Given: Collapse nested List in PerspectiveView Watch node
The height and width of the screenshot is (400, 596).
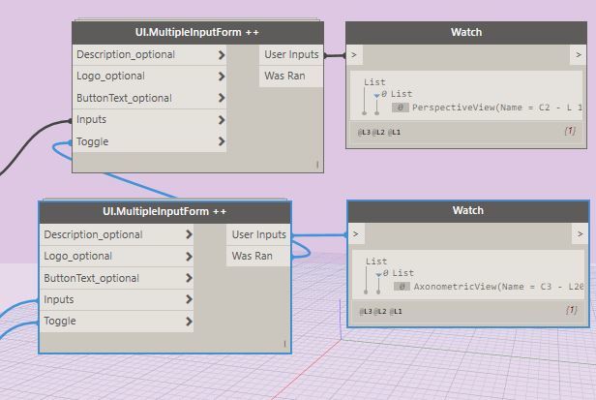Looking at the screenshot, I should point(377,95).
